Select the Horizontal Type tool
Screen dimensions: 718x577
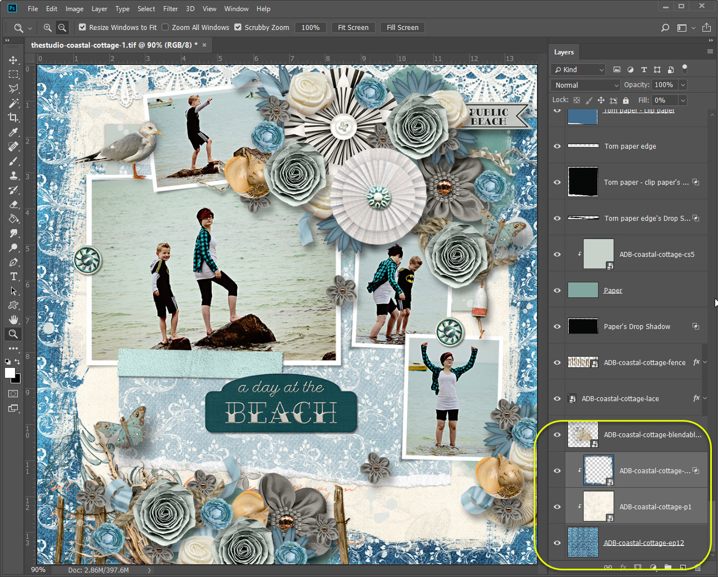[x=13, y=276]
